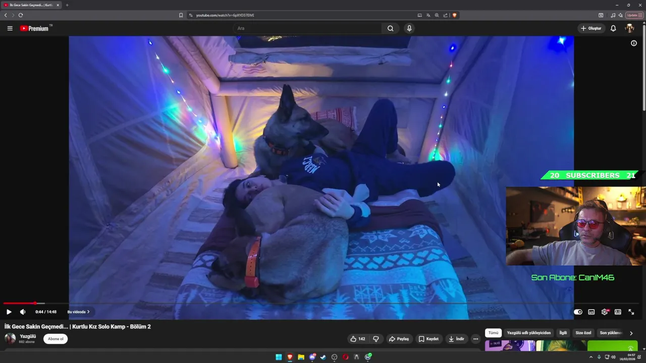The height and width of the screenshot is (363, 646).
Task: Open the screen capture icon in address bar
Action: click(x=419, y=15)
